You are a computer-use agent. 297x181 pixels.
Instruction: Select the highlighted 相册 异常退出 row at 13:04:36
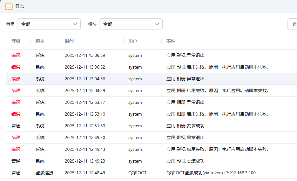[x=185, y=79]
